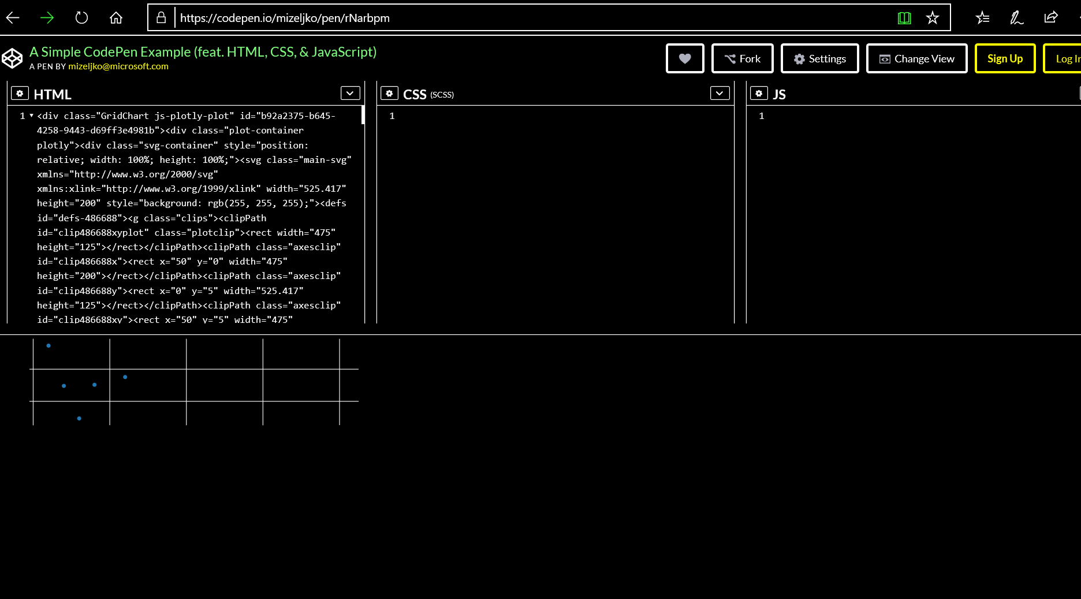Open pen Settings button
This screenshot has height=599, width=1081.
(820, 58)
